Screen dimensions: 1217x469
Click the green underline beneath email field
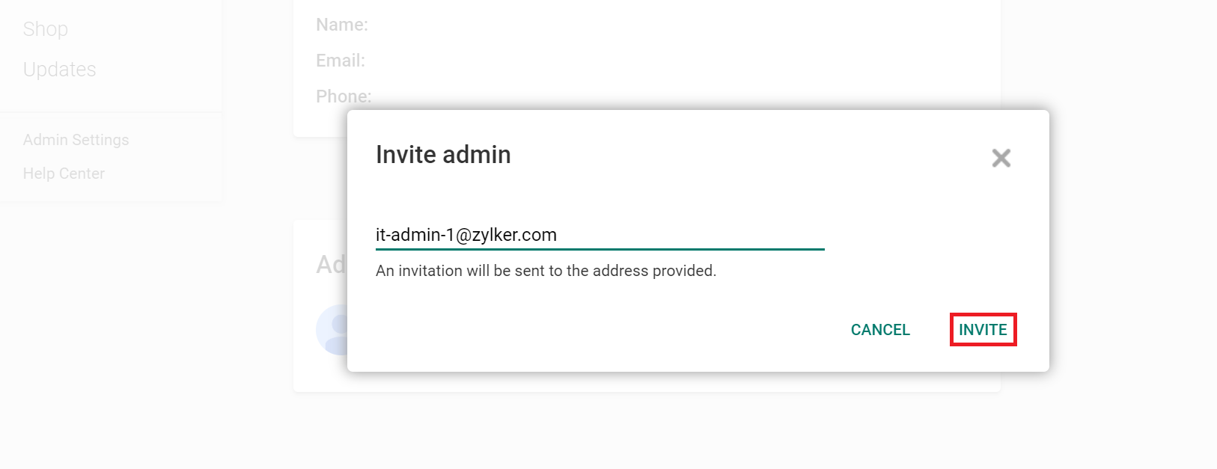[599, 249]
